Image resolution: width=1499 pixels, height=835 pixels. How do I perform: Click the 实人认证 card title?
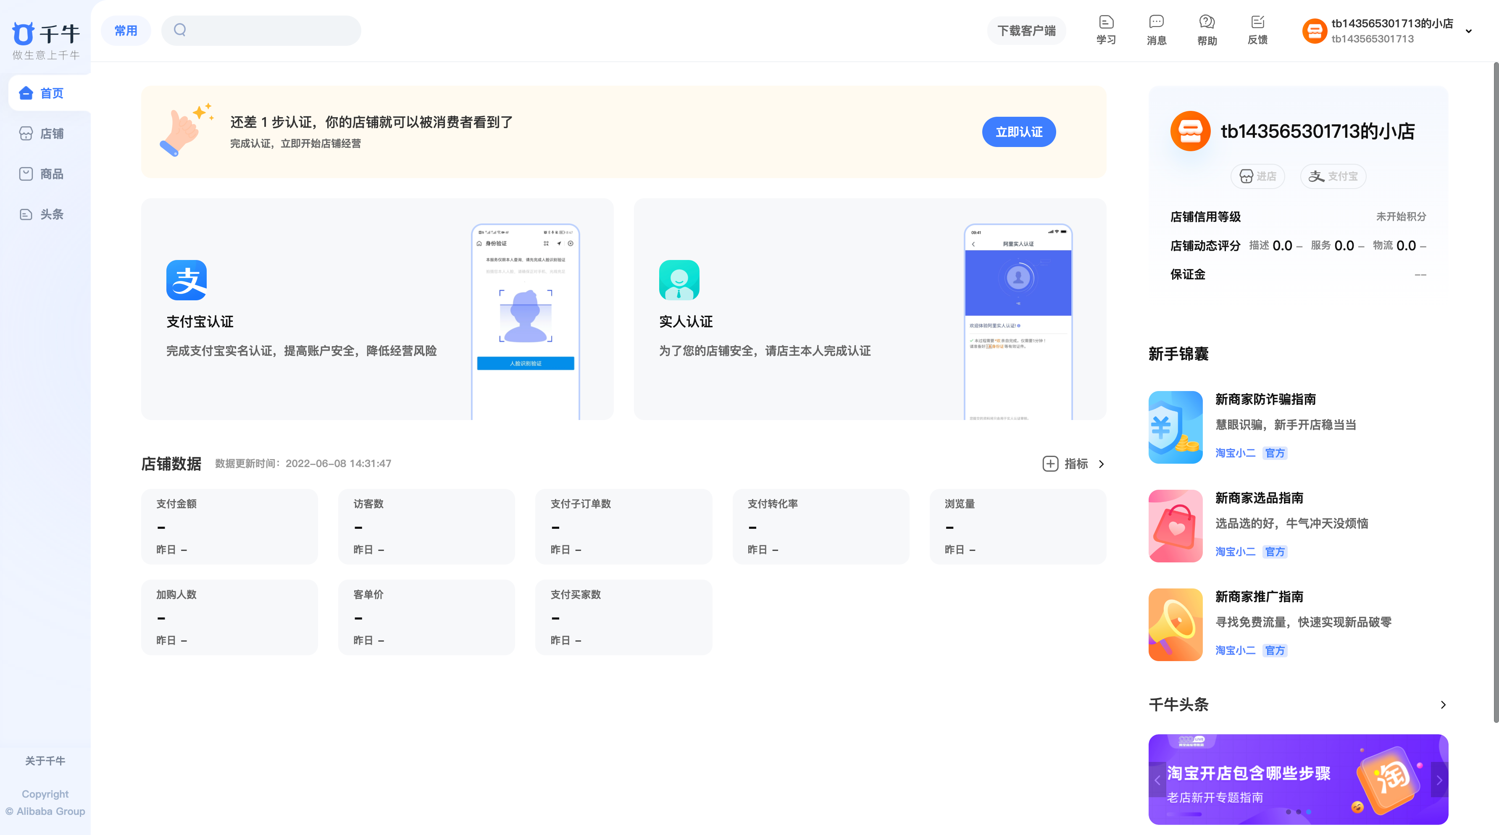[686, 322]
